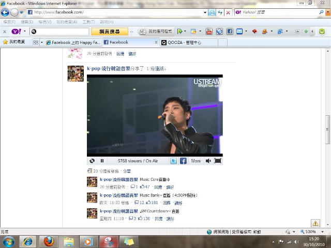The height and width of the screenshot is (248, 331).
Task: Click the Facebook icon in Yahoo toolbar
Action: pos(230,32)
